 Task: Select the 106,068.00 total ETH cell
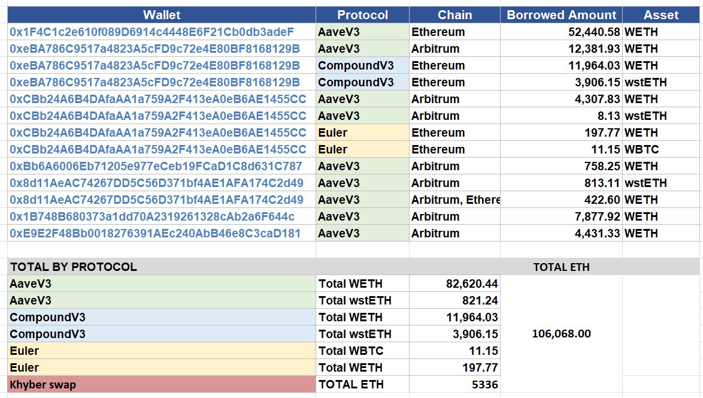[561, 334]
